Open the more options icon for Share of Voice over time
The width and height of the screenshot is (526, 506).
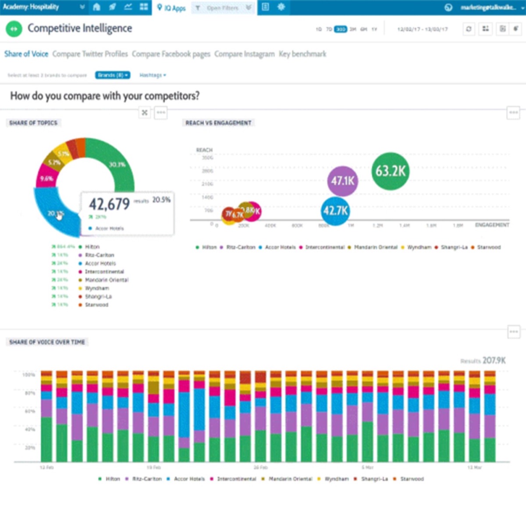point(513,331)
